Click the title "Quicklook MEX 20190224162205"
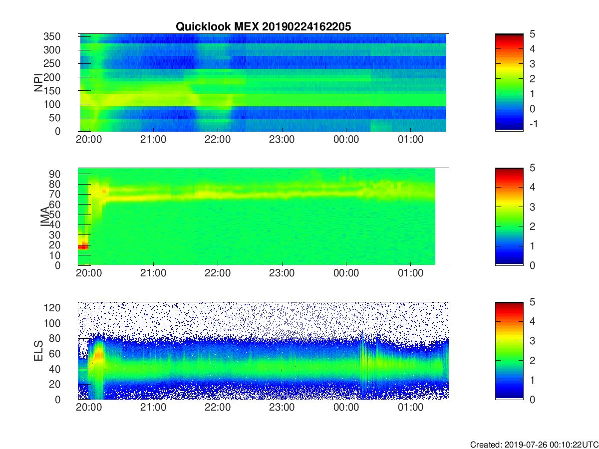 pos(263,27)
